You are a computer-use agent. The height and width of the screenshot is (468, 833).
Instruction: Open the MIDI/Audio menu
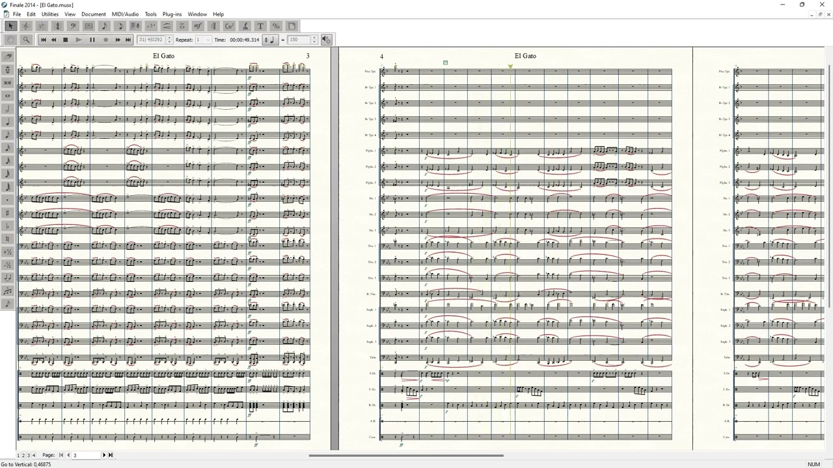[125, 14]
